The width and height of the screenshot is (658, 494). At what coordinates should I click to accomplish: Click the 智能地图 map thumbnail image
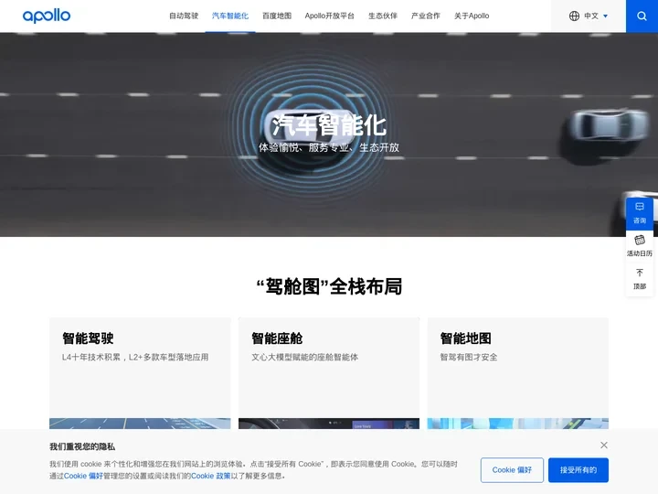518,424
